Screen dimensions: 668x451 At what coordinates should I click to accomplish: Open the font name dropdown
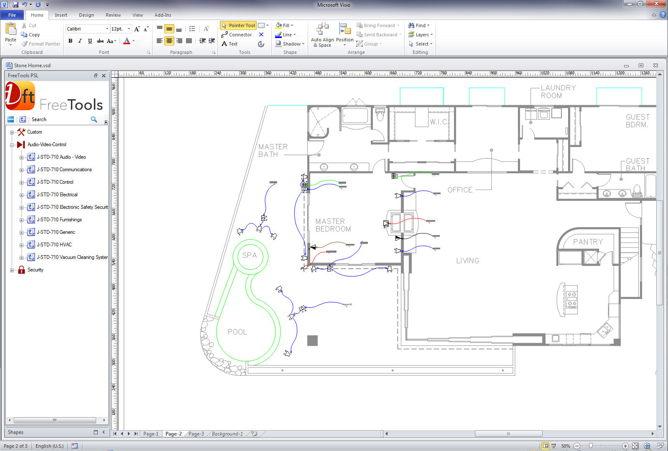[107, 29]
